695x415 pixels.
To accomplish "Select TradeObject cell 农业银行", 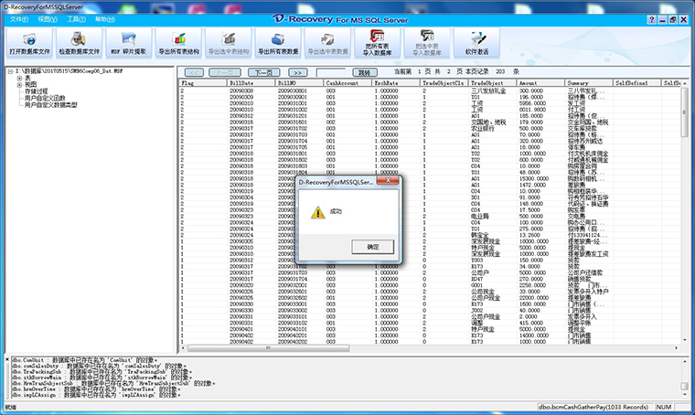I will click(x=483, y=129).
